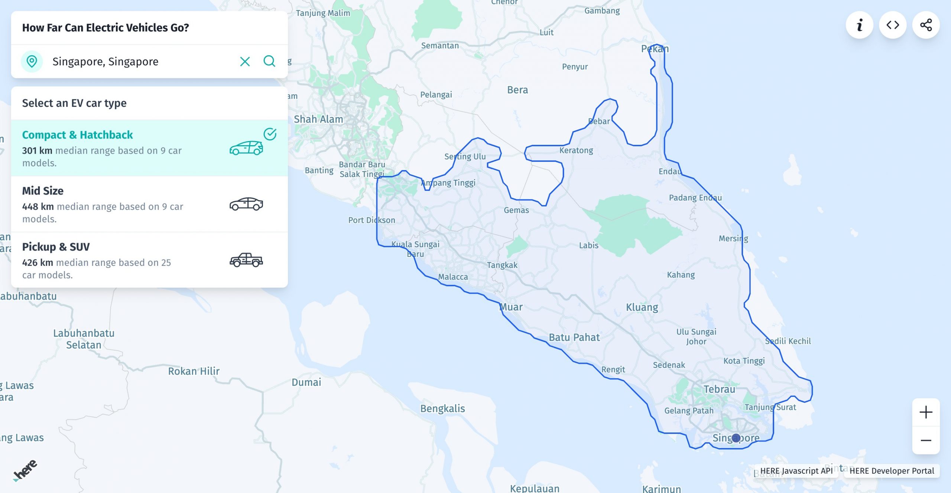Zoom in with plus button

coord(926,412)
